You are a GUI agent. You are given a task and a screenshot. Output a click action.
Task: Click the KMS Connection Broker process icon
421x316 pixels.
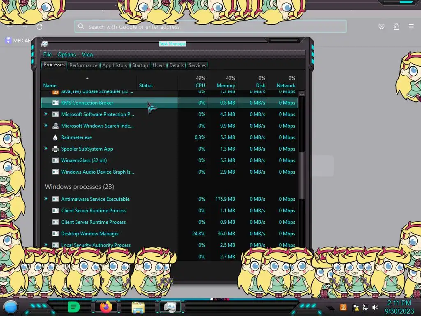click(56, 102)
